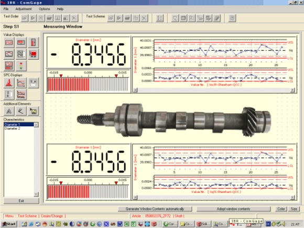
Task: Click right scroll arrow of upper chart
Action: 292,90
